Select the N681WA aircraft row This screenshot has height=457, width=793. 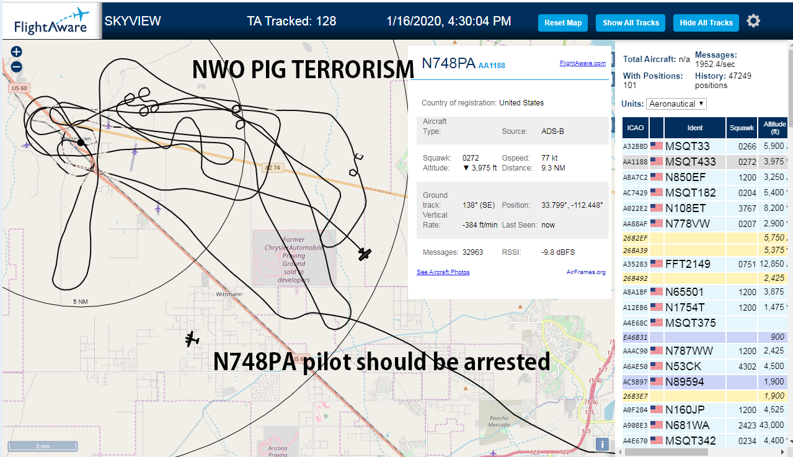pos(704,425)
